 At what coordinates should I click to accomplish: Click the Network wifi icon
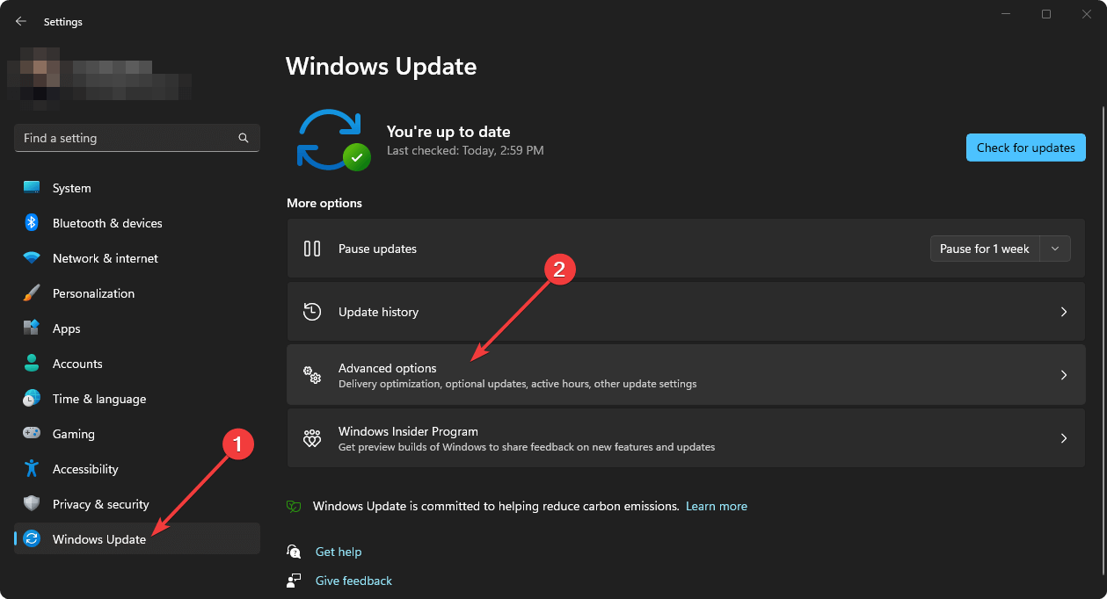pos(32,258)
